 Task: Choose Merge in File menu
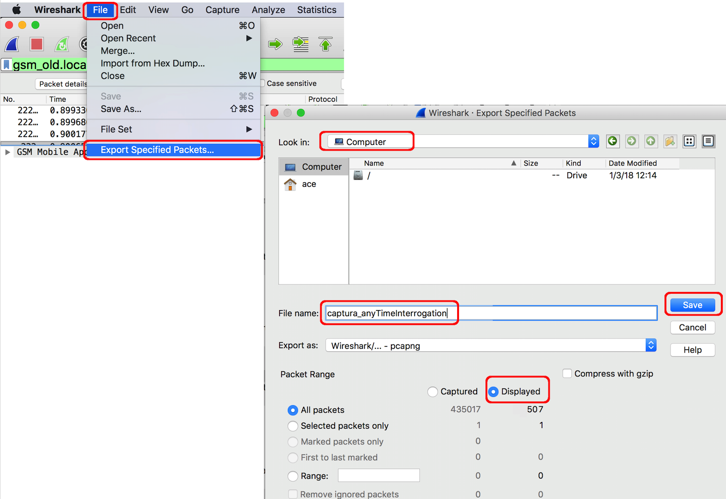(174, 51)
